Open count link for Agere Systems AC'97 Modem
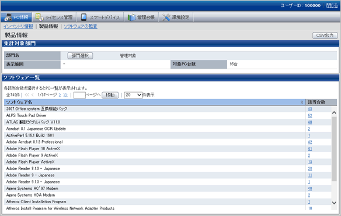Screen dimensions: 341x216 (x=310, y=189)
